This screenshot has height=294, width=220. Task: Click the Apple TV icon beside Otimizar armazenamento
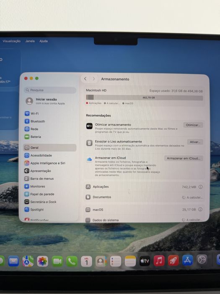point(89,126)
